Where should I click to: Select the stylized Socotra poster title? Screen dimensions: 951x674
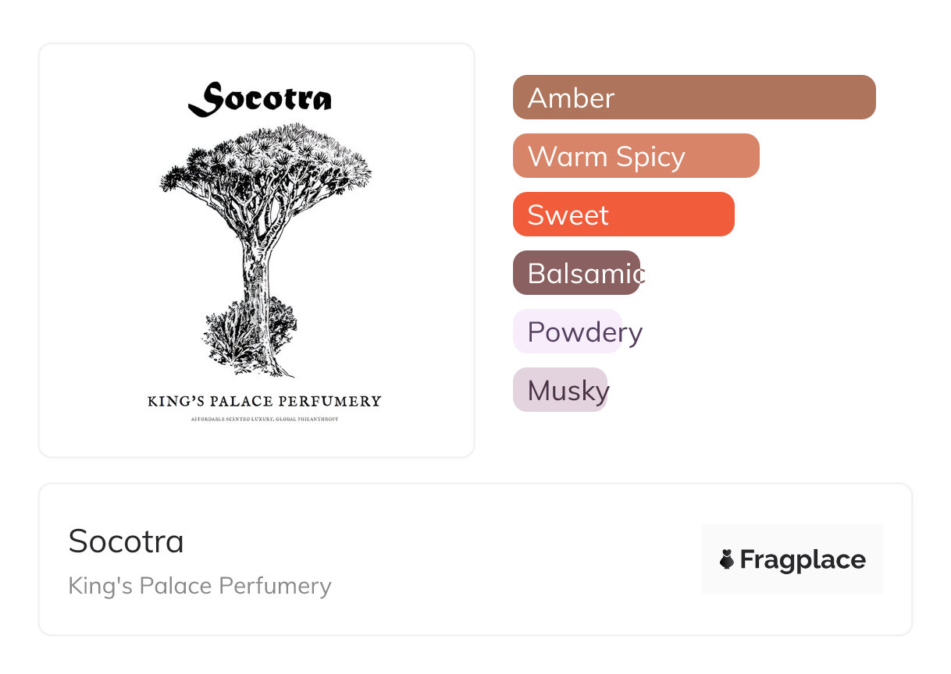[260, 100]
